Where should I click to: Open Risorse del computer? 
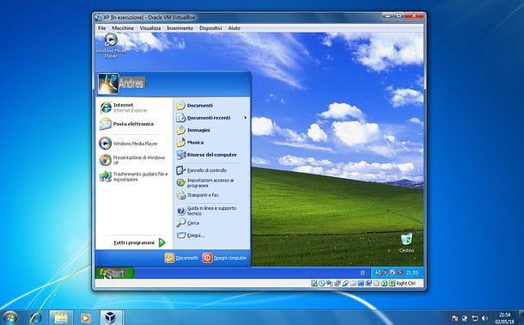click(207, 155)
